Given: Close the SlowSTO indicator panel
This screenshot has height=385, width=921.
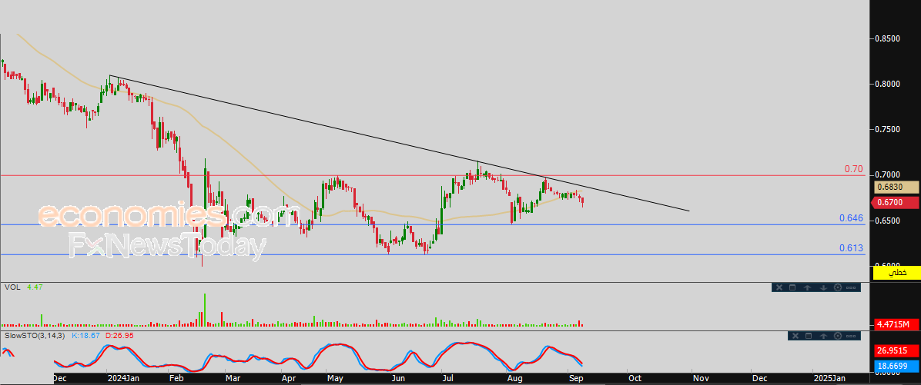Looking at the screenshot, I should tap(795, 336).
